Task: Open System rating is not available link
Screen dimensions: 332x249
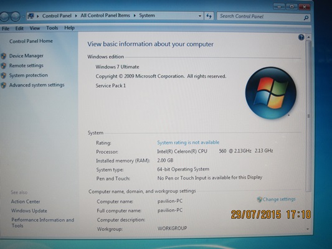Action: click(188, 143)
